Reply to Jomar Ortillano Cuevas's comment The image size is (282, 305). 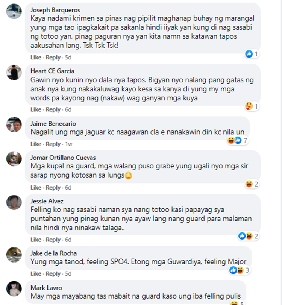pyautogui.click(x=53, y=188)
